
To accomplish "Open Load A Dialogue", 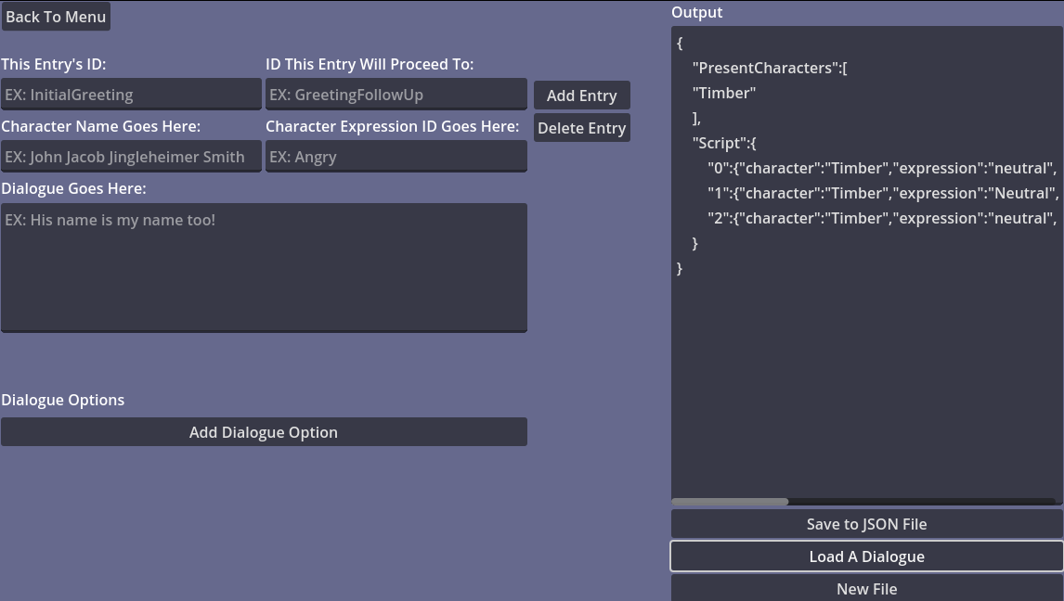I will click(866, 556).
